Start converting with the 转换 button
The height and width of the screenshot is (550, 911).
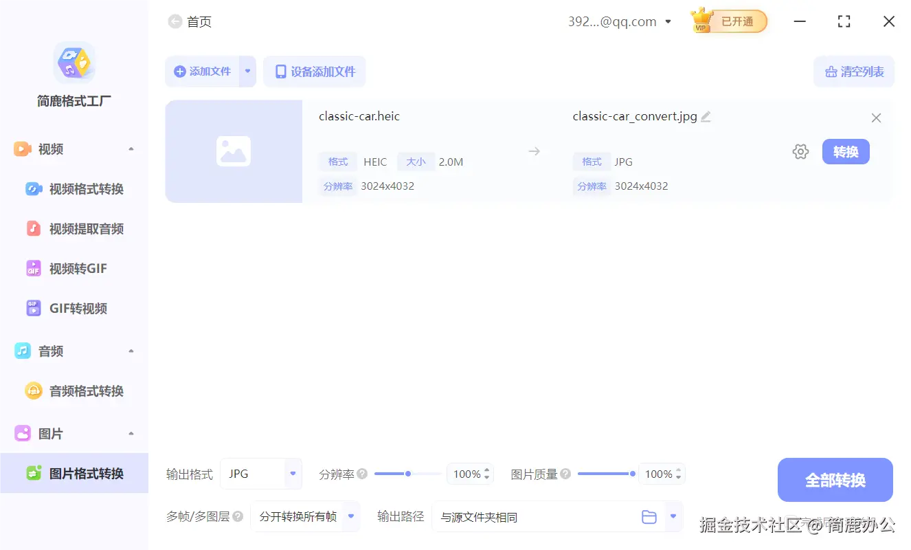(x=846, y=151)
